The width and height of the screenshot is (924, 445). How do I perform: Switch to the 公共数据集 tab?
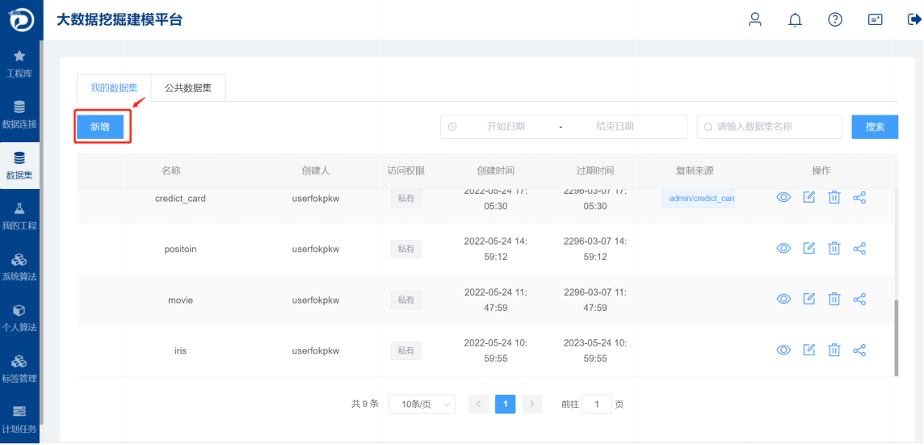pyautogui.click(x=188, y=88)
